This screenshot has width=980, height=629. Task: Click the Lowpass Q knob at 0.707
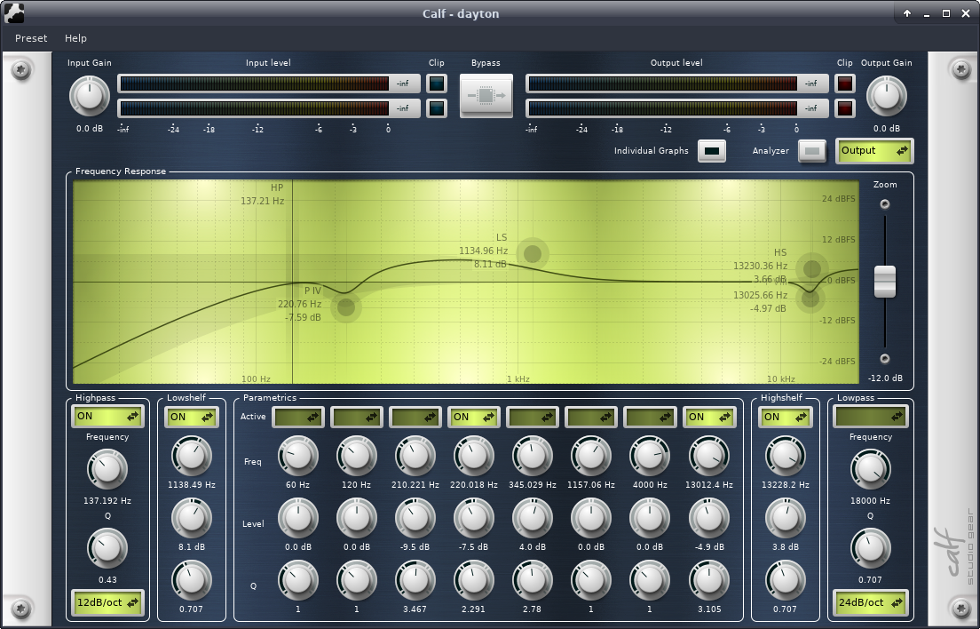[x=871, y=548]
